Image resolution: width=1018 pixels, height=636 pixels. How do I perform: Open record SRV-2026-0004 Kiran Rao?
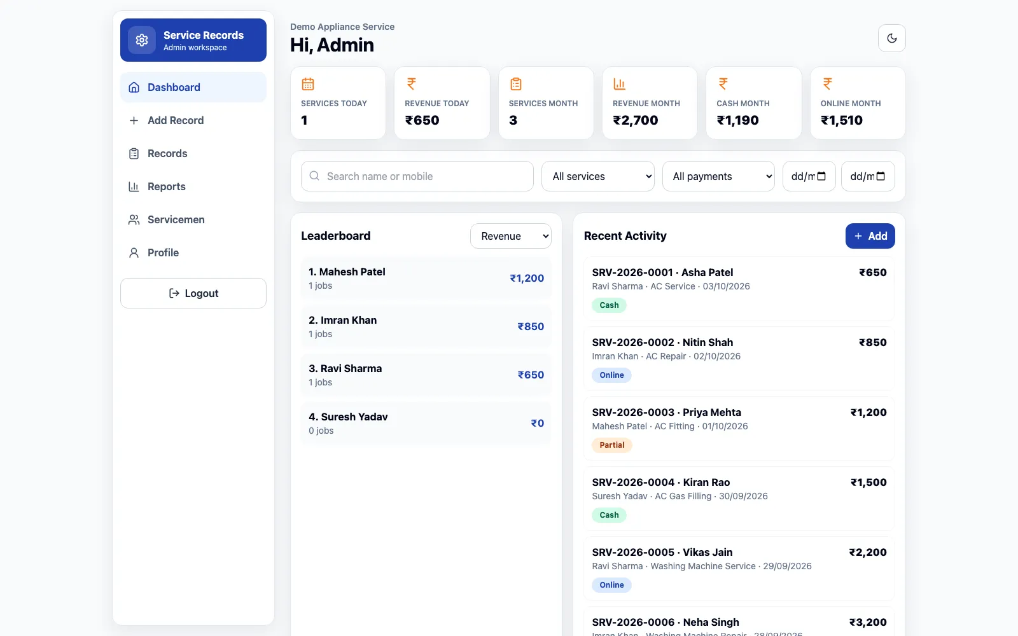point(739,499)
